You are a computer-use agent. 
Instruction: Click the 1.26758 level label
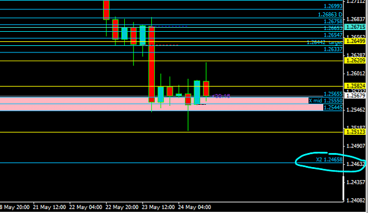coord(333,22)
